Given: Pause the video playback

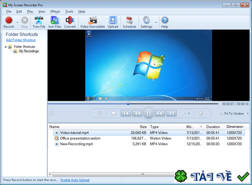Looking at the screenshot, I should coord(148,114).
